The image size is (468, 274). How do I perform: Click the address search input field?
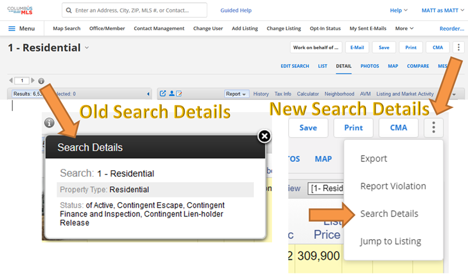tap(138, 10)
